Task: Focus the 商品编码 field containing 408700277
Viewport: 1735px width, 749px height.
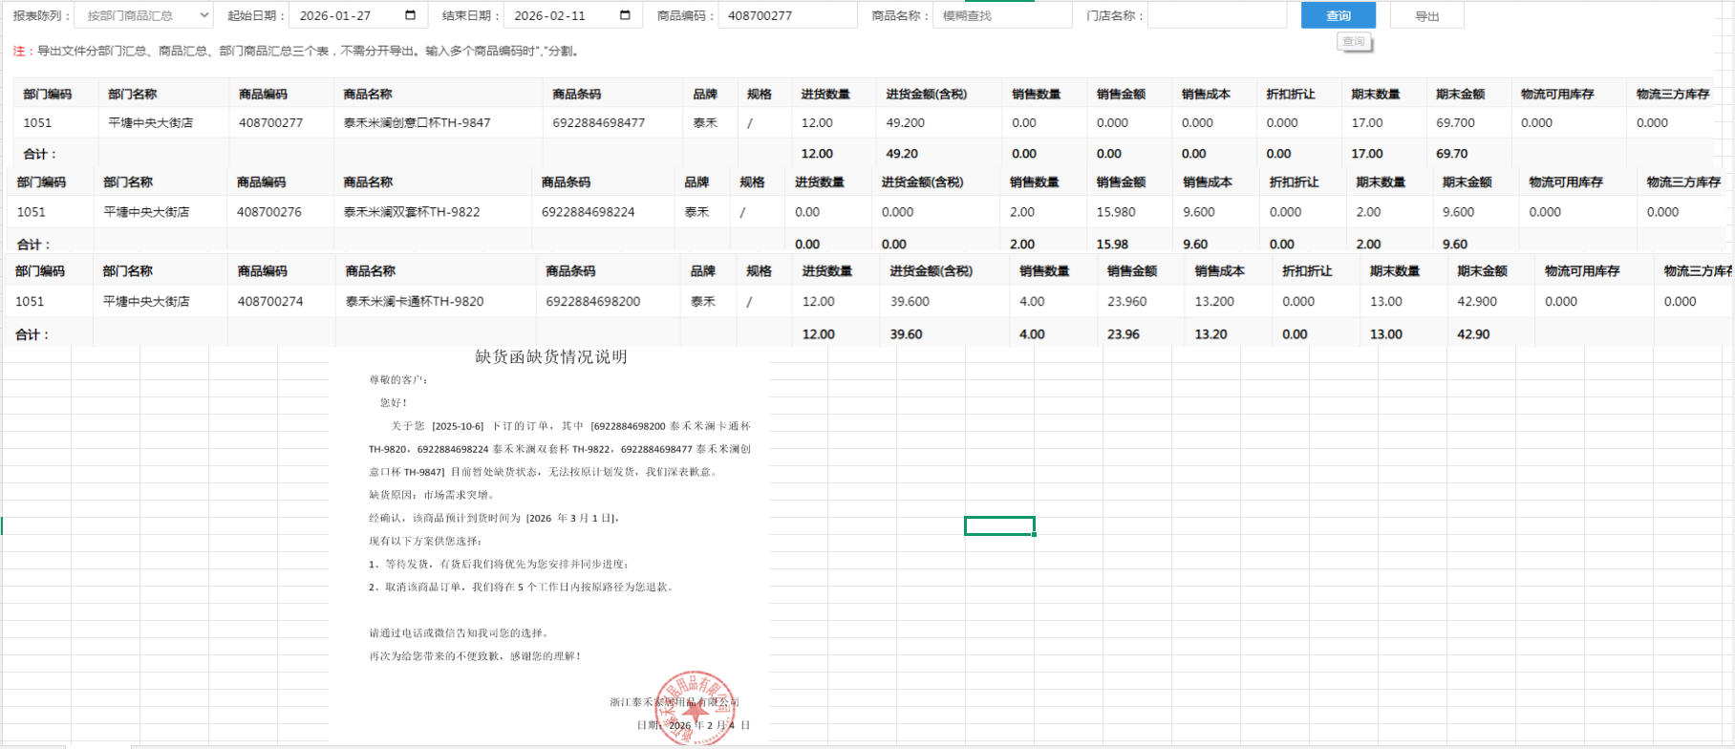Action: tap(786, 16)
